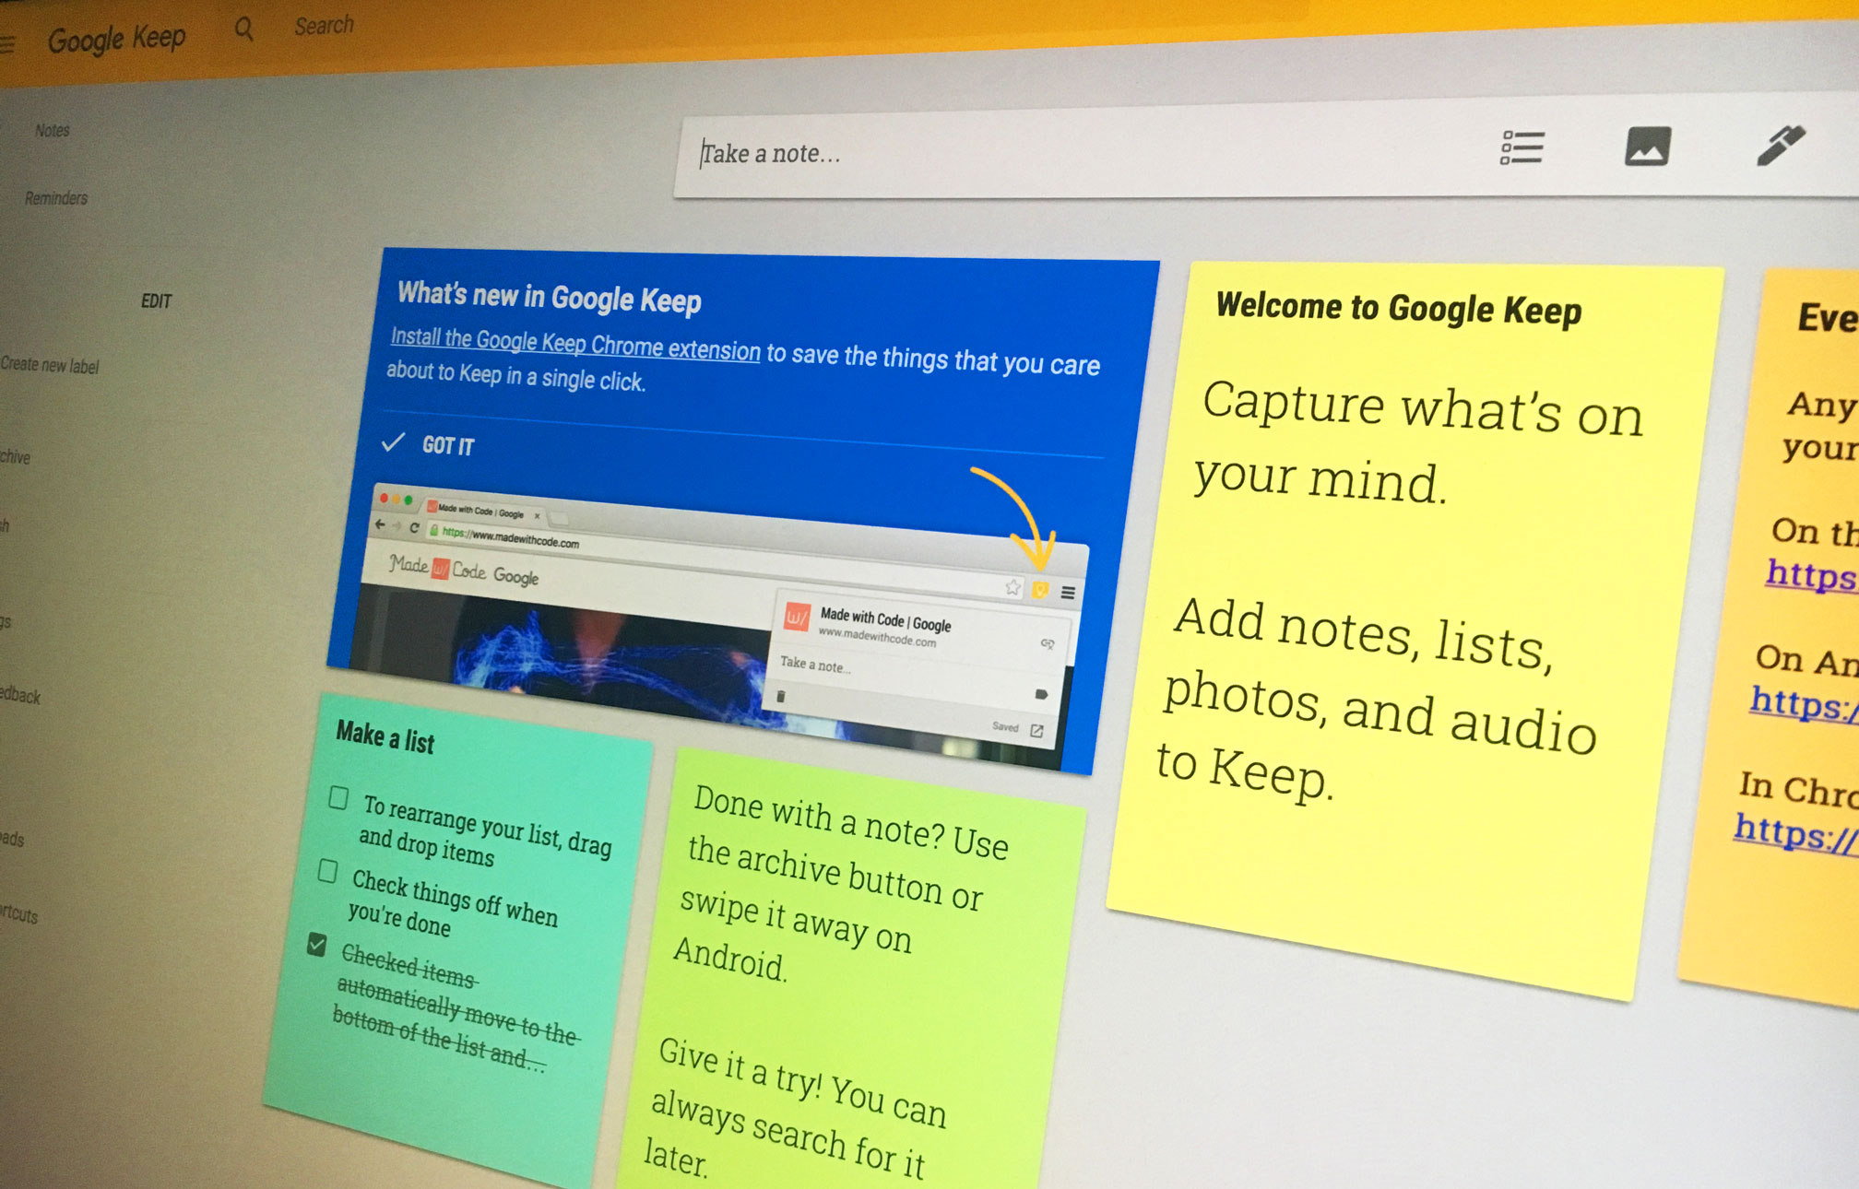This screenshot has height=1189, width=1859.
Task: Click EDIT next to labels
Action: click(x=156, y=301)
